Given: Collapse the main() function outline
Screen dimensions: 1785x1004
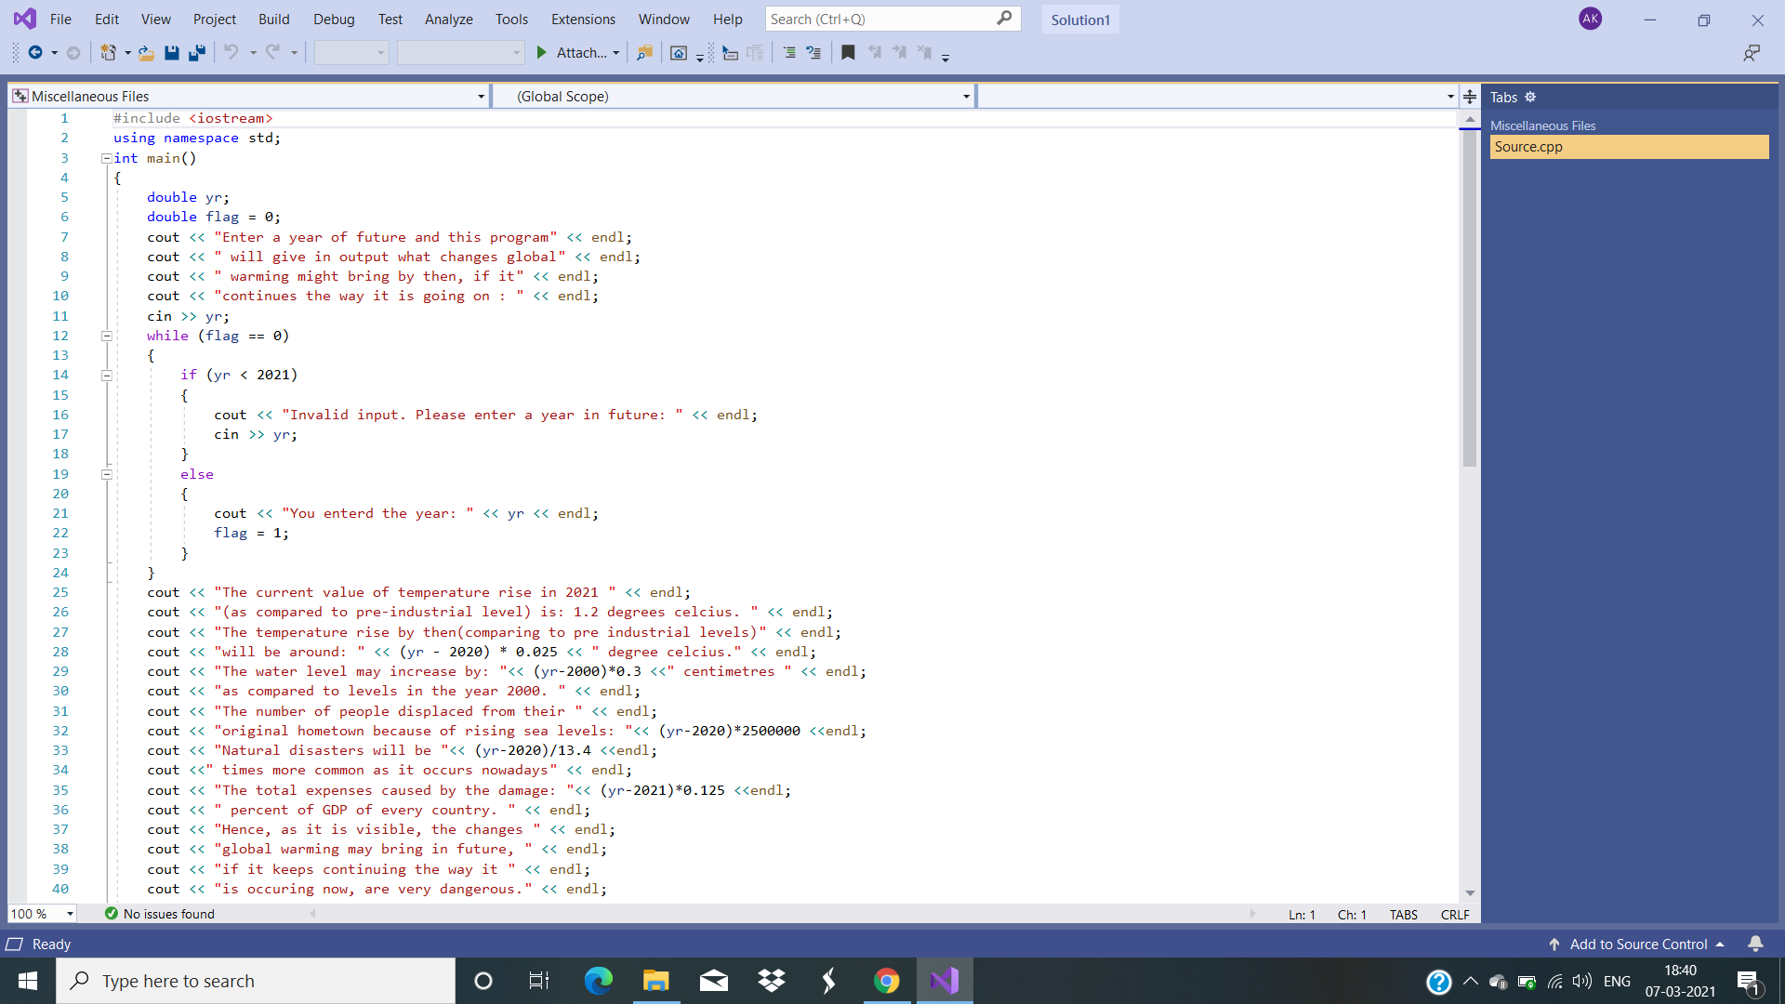Looking at the screenshot, I should click(x=107, y=158).
